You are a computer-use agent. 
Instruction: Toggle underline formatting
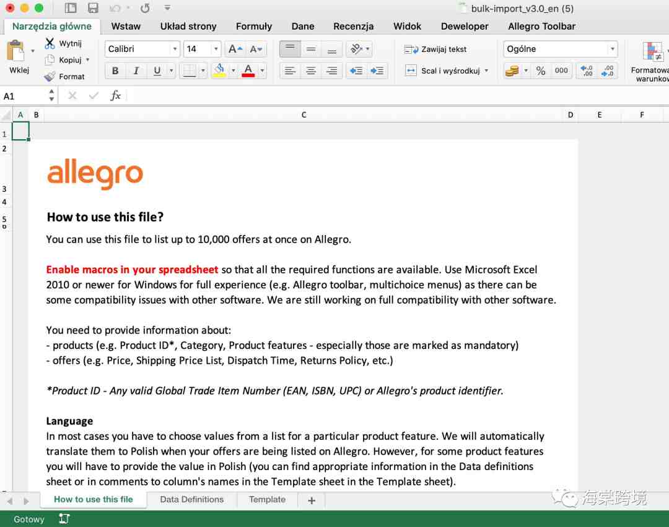157,71
